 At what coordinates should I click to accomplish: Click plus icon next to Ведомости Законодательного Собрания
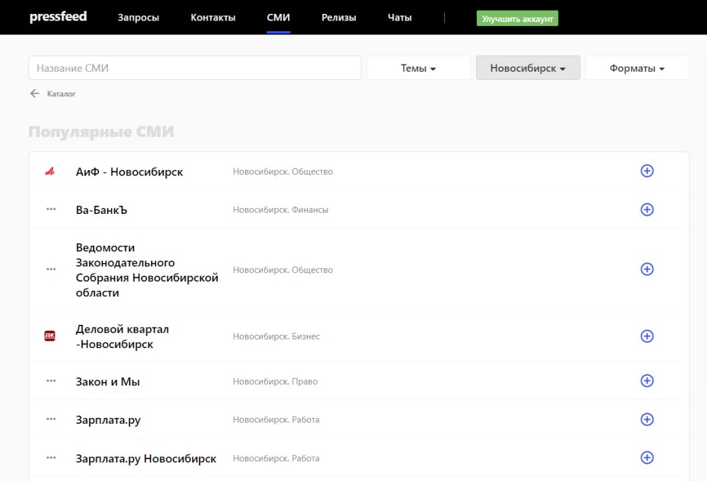tap(646, 270)
